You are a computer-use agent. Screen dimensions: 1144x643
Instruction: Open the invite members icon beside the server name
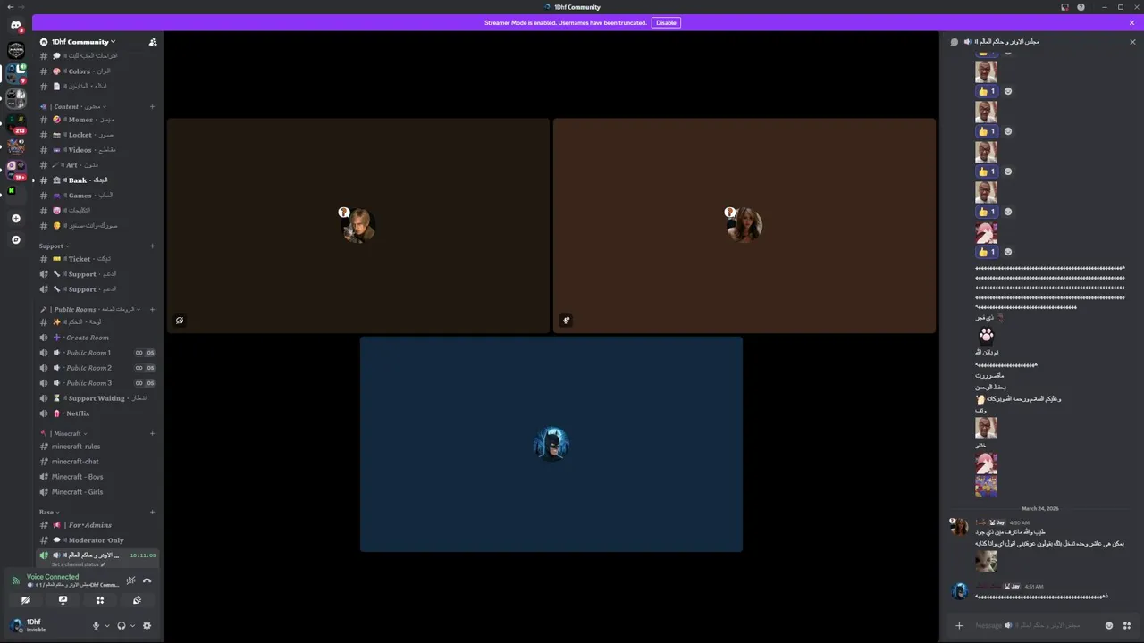click(153, 42)
